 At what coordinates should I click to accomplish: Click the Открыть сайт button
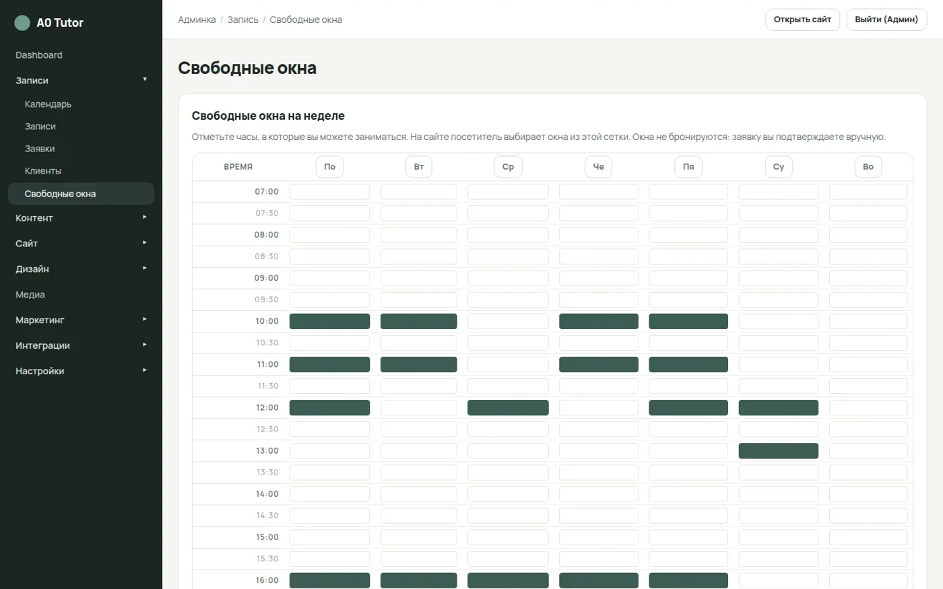[x=802, y=20]
